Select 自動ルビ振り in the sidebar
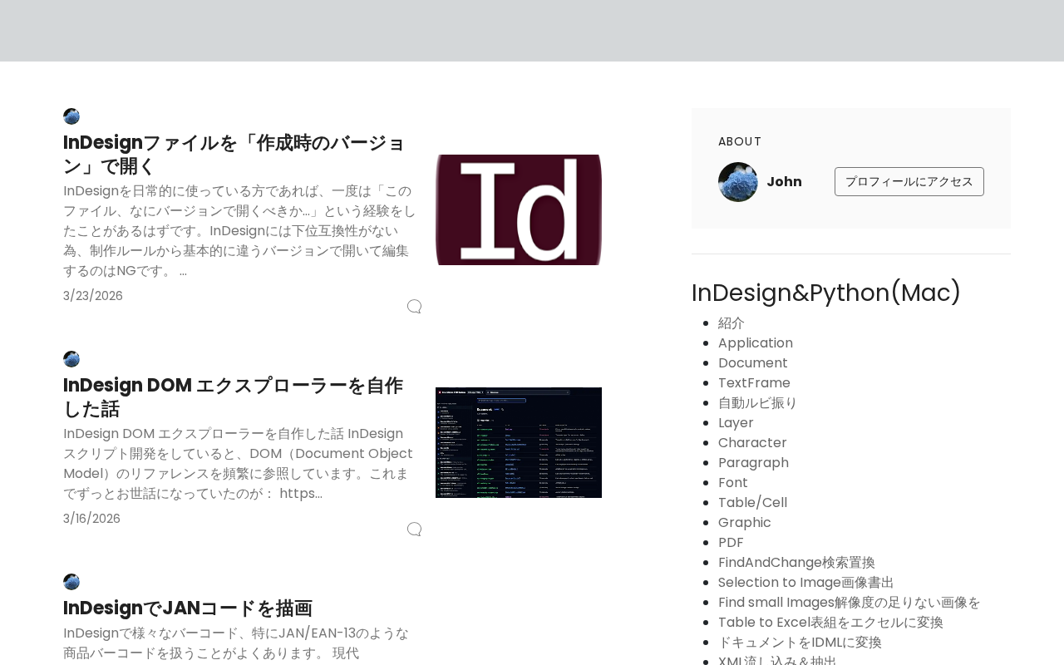 (x=757, y=403)
